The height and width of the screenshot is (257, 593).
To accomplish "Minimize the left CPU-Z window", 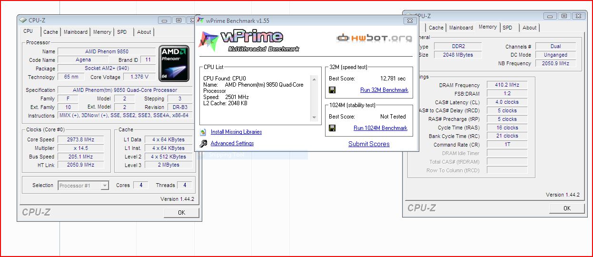I will click(x=165, y=20).
